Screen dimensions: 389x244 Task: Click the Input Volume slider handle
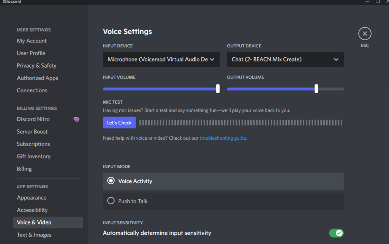[x=218, y=89]
